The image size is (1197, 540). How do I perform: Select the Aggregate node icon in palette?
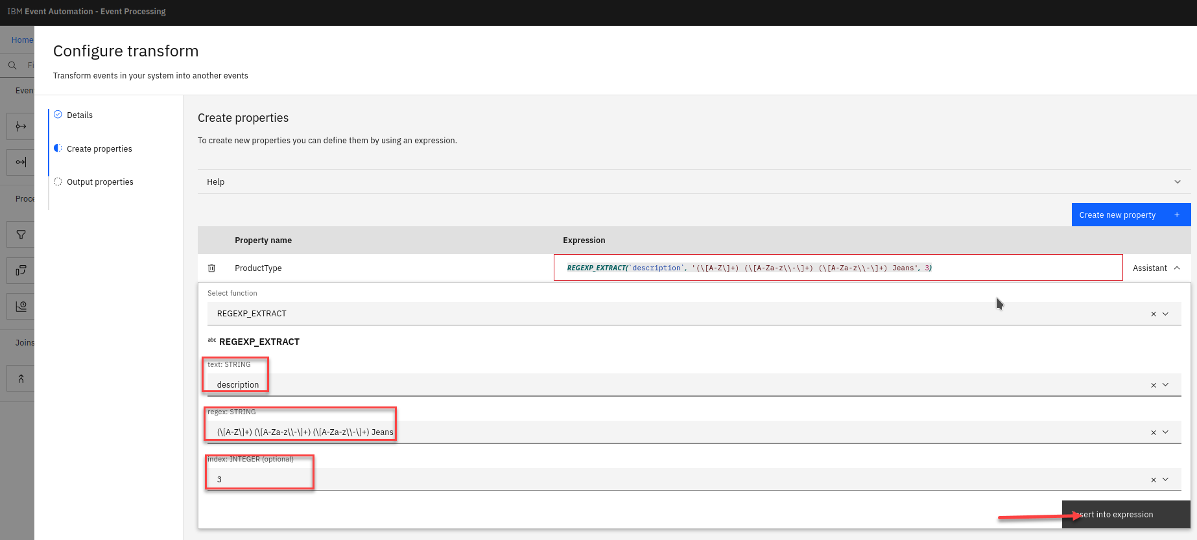pyautogui.click(x=21, y=306)
